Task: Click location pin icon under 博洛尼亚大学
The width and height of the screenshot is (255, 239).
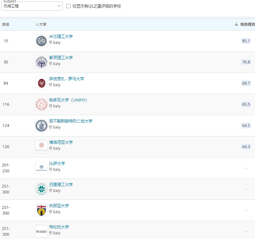Action: pyautogui.click(x=51, y=148)
